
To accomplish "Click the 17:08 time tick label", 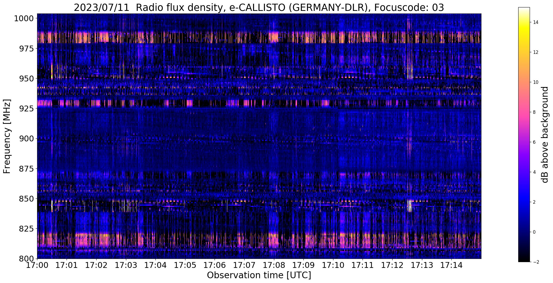I will (x=274, y=265).
